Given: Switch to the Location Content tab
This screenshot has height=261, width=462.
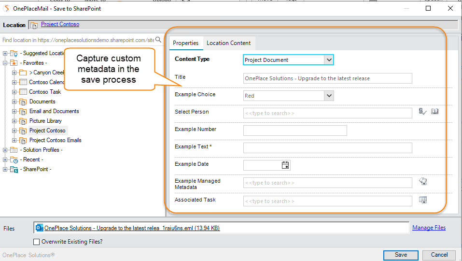Looking at the screenshot, I should 229,43.
